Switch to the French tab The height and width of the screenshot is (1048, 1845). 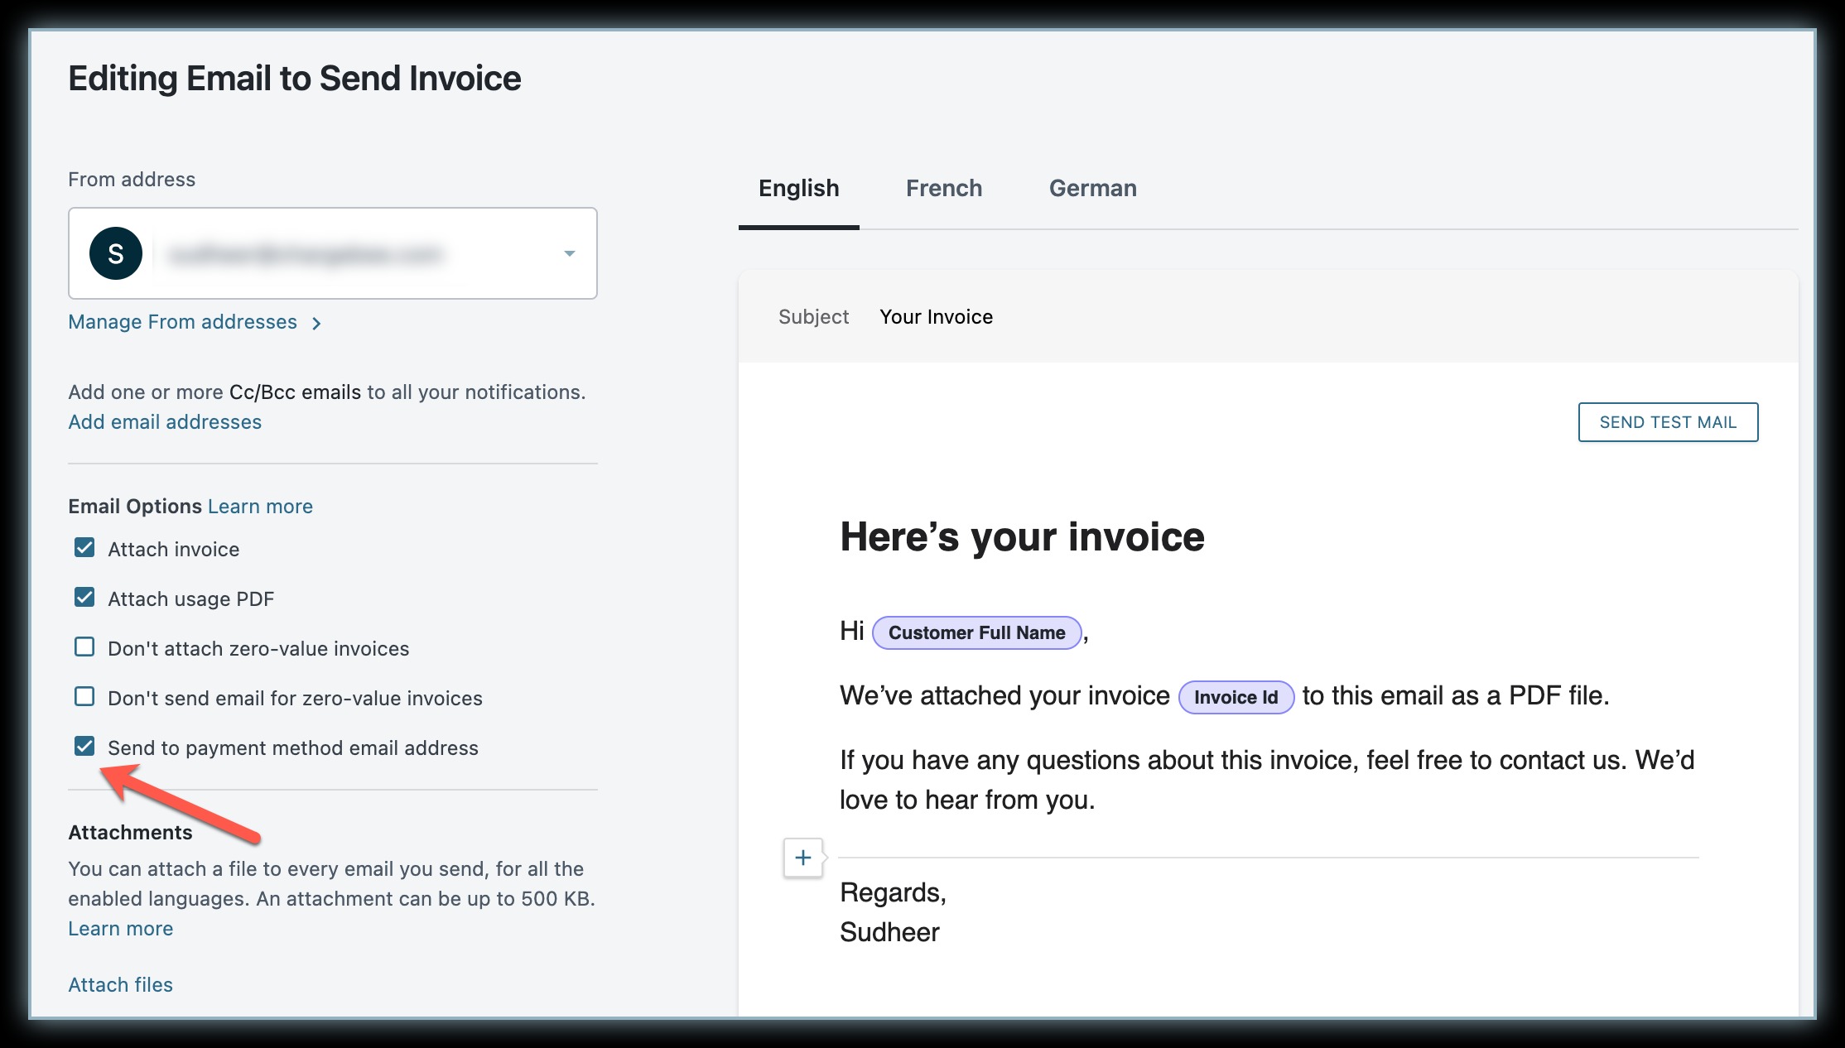point(943,189)
